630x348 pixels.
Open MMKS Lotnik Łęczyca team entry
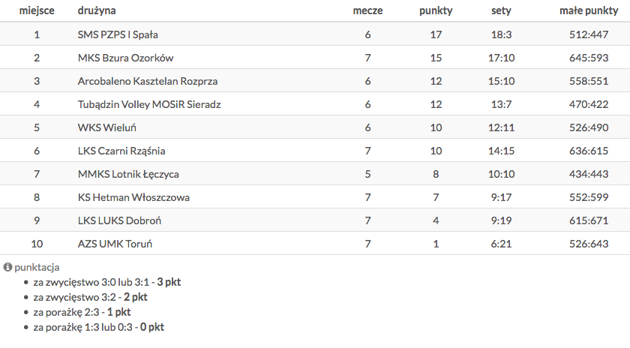(128, 174)
